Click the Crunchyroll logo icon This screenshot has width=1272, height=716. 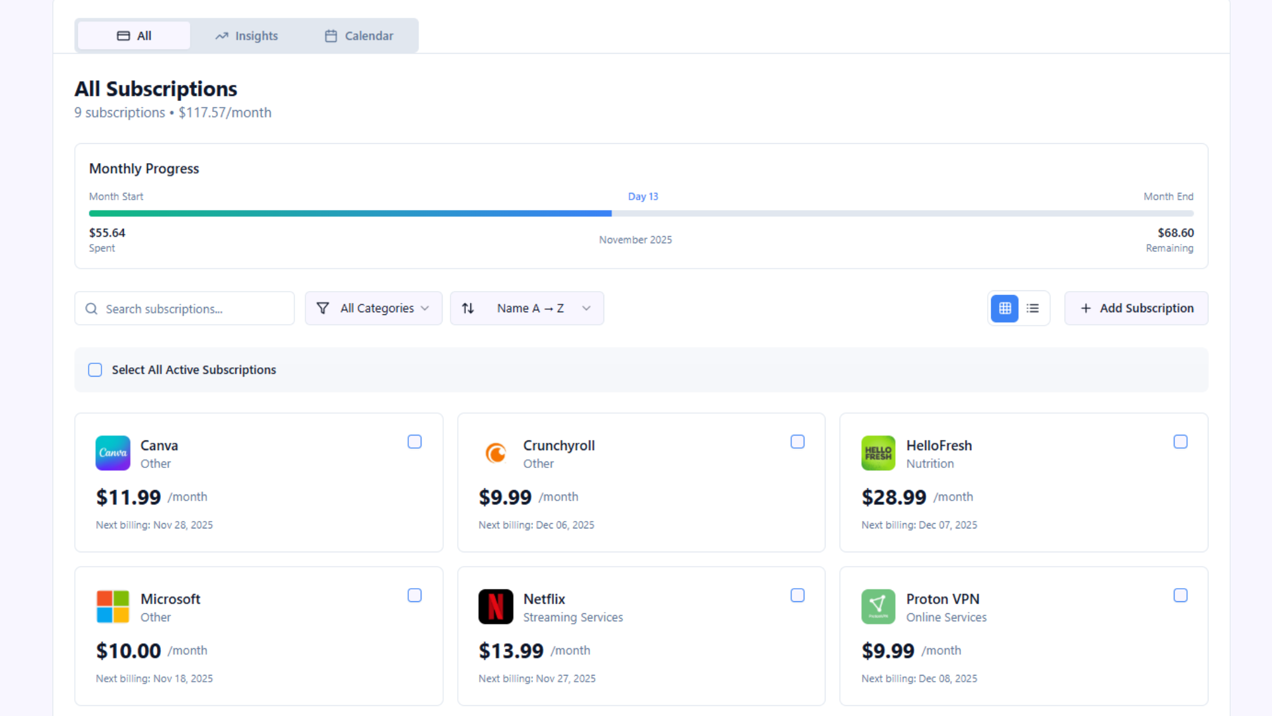tap(496, 453)
